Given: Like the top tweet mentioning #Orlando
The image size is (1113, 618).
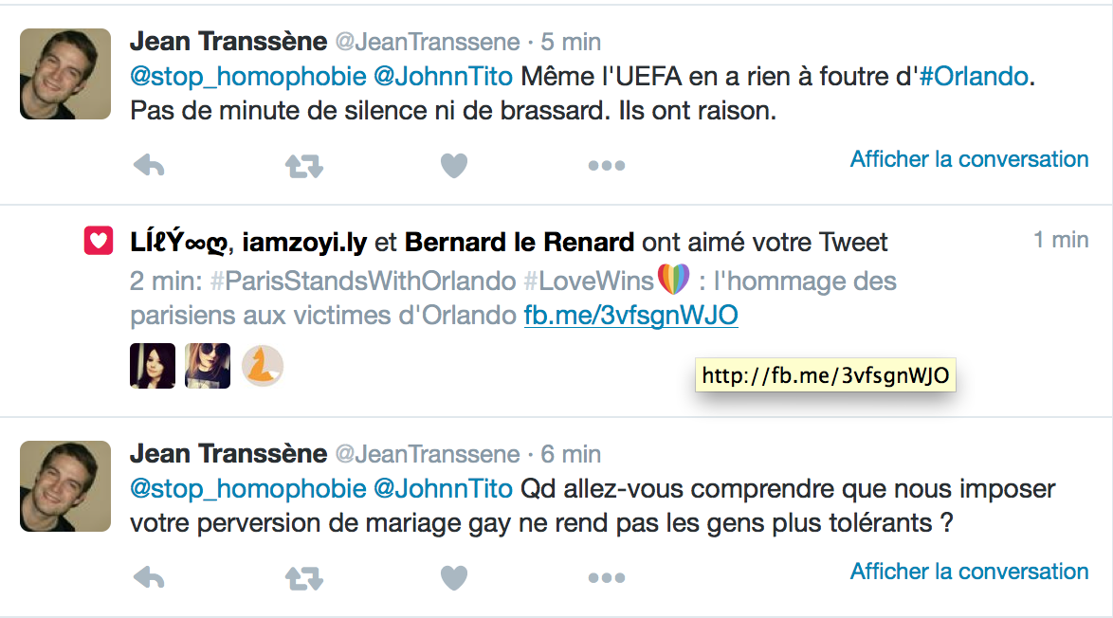Looking at the screenshot, I should [x=454, y=167].
